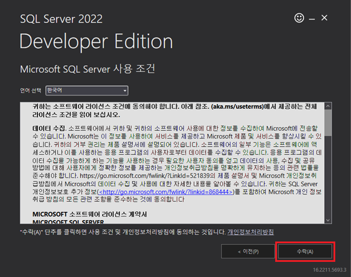Close the SQL Server installer window

(324, 17)
